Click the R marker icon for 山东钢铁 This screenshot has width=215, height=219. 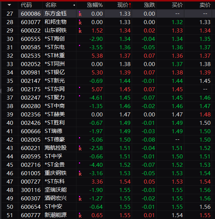click(x=80, y=31)
